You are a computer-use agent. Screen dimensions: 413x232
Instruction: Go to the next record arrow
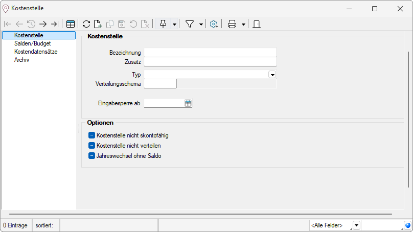coord(43,24)
